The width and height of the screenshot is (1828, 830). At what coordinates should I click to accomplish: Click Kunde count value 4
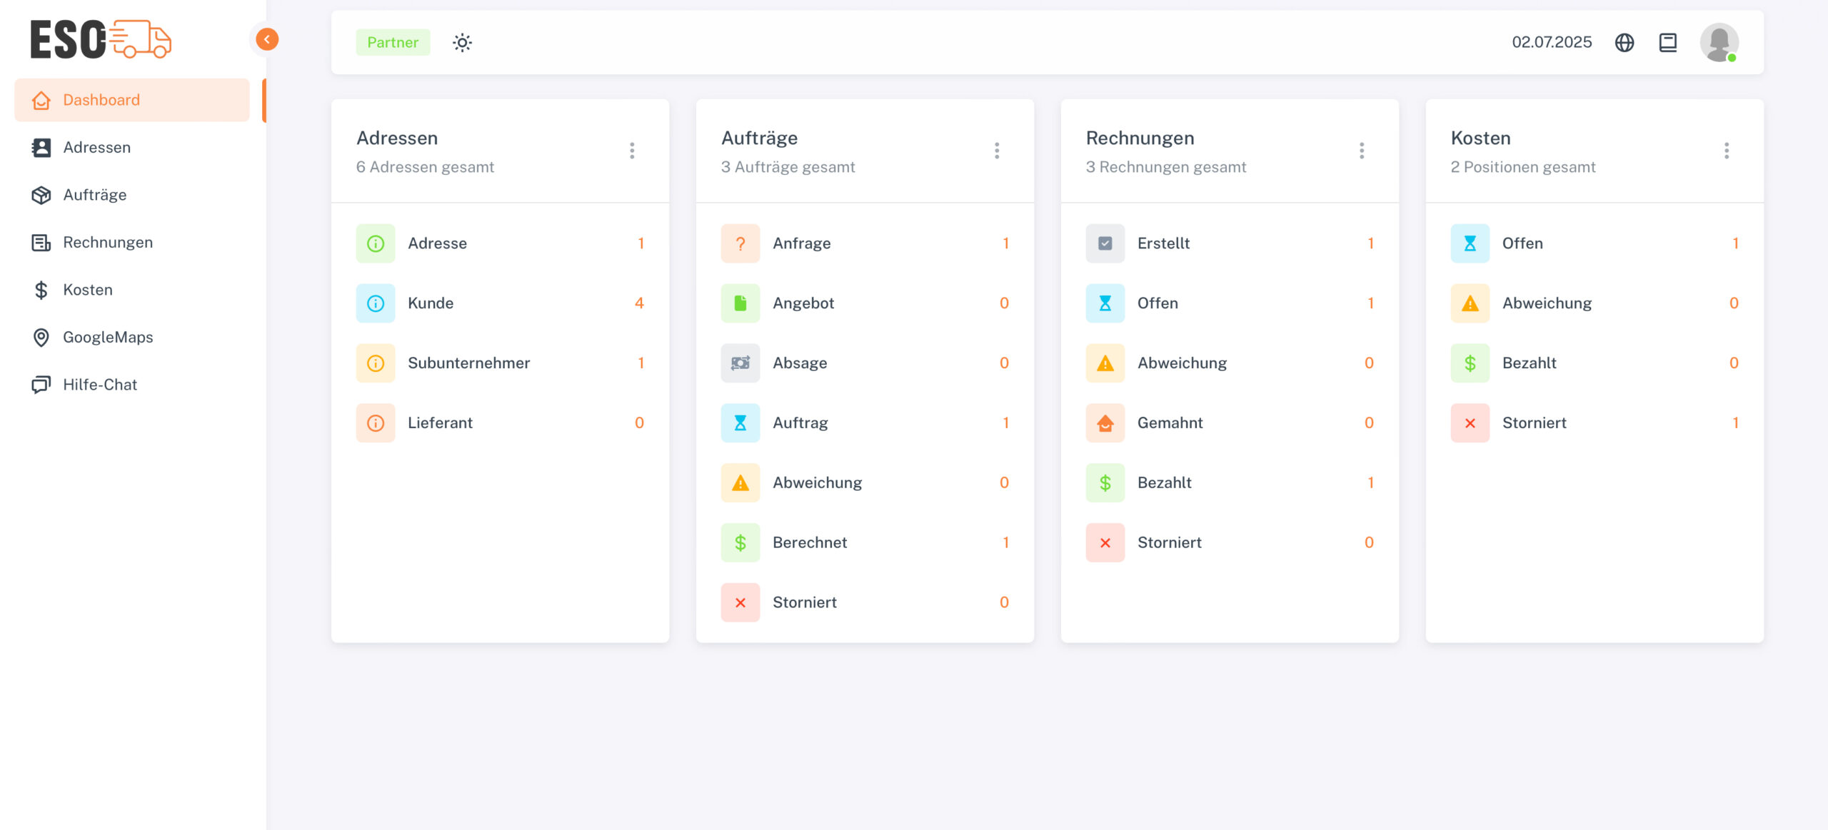coord(639,303)
